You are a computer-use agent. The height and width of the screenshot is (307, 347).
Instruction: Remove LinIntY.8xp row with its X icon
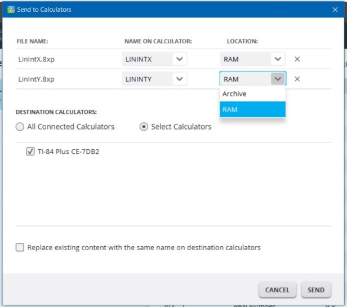click(297, 79)
